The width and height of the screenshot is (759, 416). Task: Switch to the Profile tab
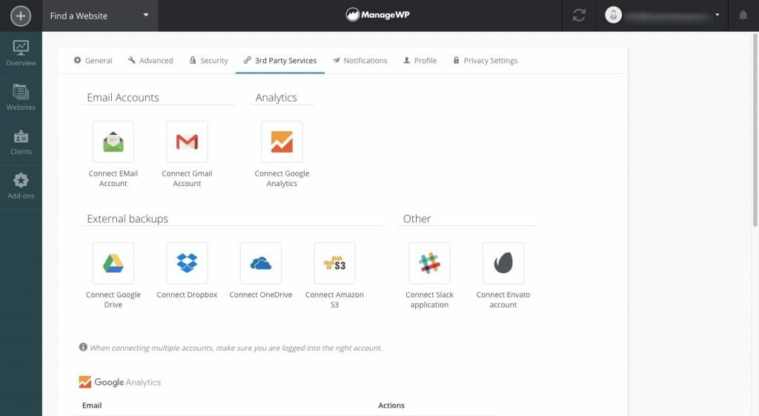click(x=420, y=61)
